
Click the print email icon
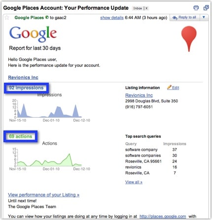196,8
